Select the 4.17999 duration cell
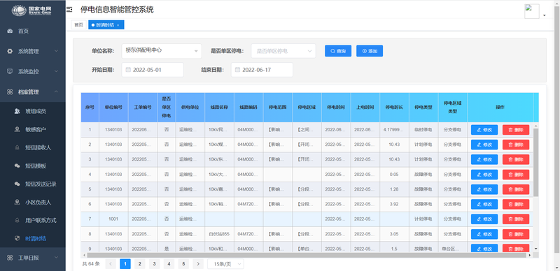Screen dimensions: 560x271 394,130
